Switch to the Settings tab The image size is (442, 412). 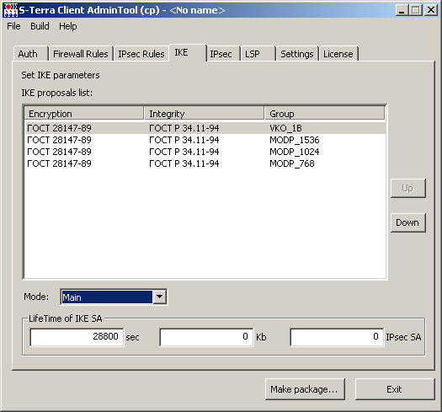[297, 54]
